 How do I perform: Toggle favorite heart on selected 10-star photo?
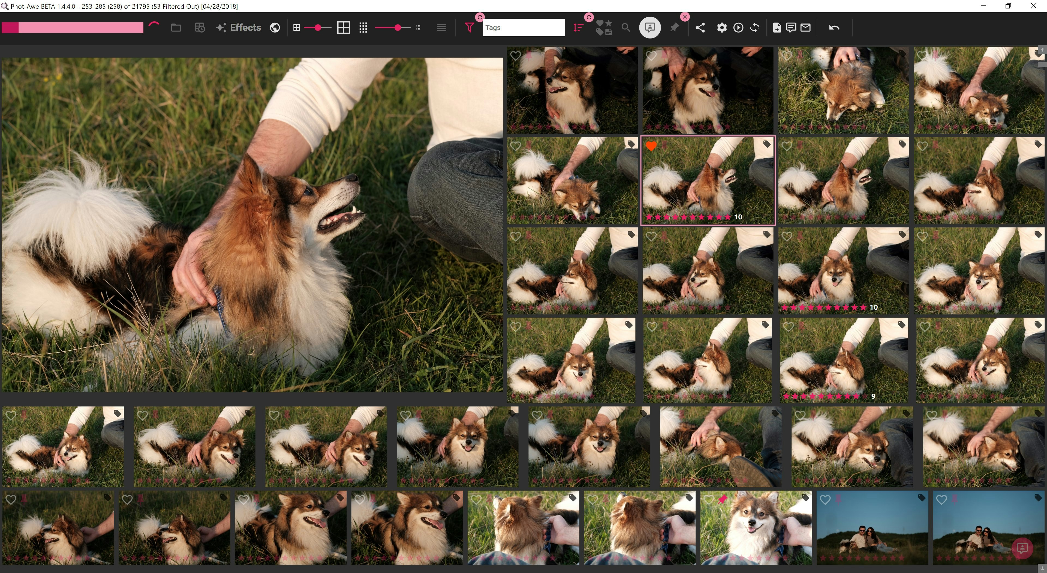[651, 146]
